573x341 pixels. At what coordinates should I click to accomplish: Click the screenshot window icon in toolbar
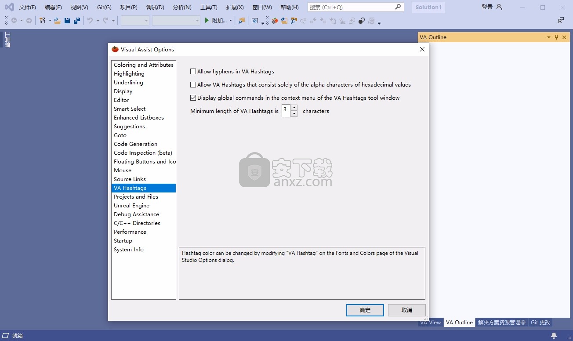pos(255,20)
